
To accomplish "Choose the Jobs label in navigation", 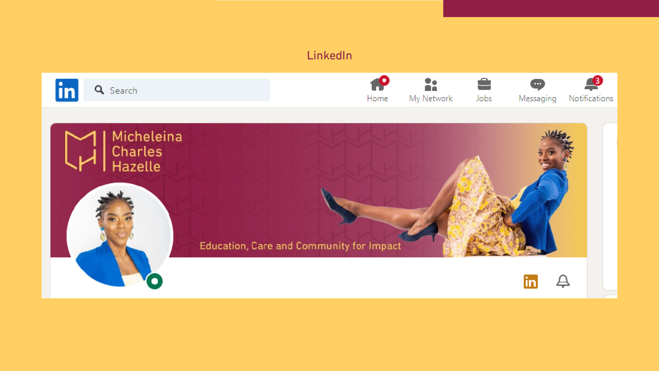I will pos(484,98).
